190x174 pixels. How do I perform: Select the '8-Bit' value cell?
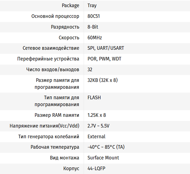point(93,27)
